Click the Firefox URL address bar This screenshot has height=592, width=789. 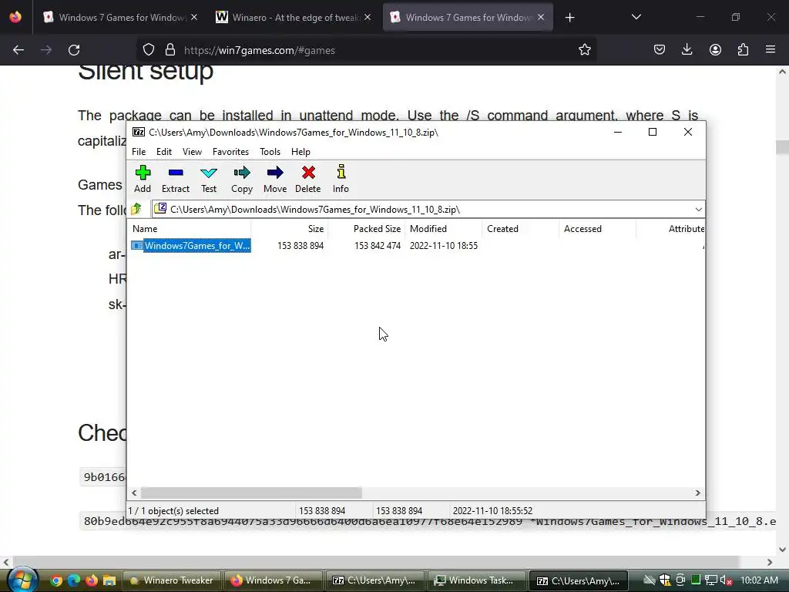tap(368, 50)
